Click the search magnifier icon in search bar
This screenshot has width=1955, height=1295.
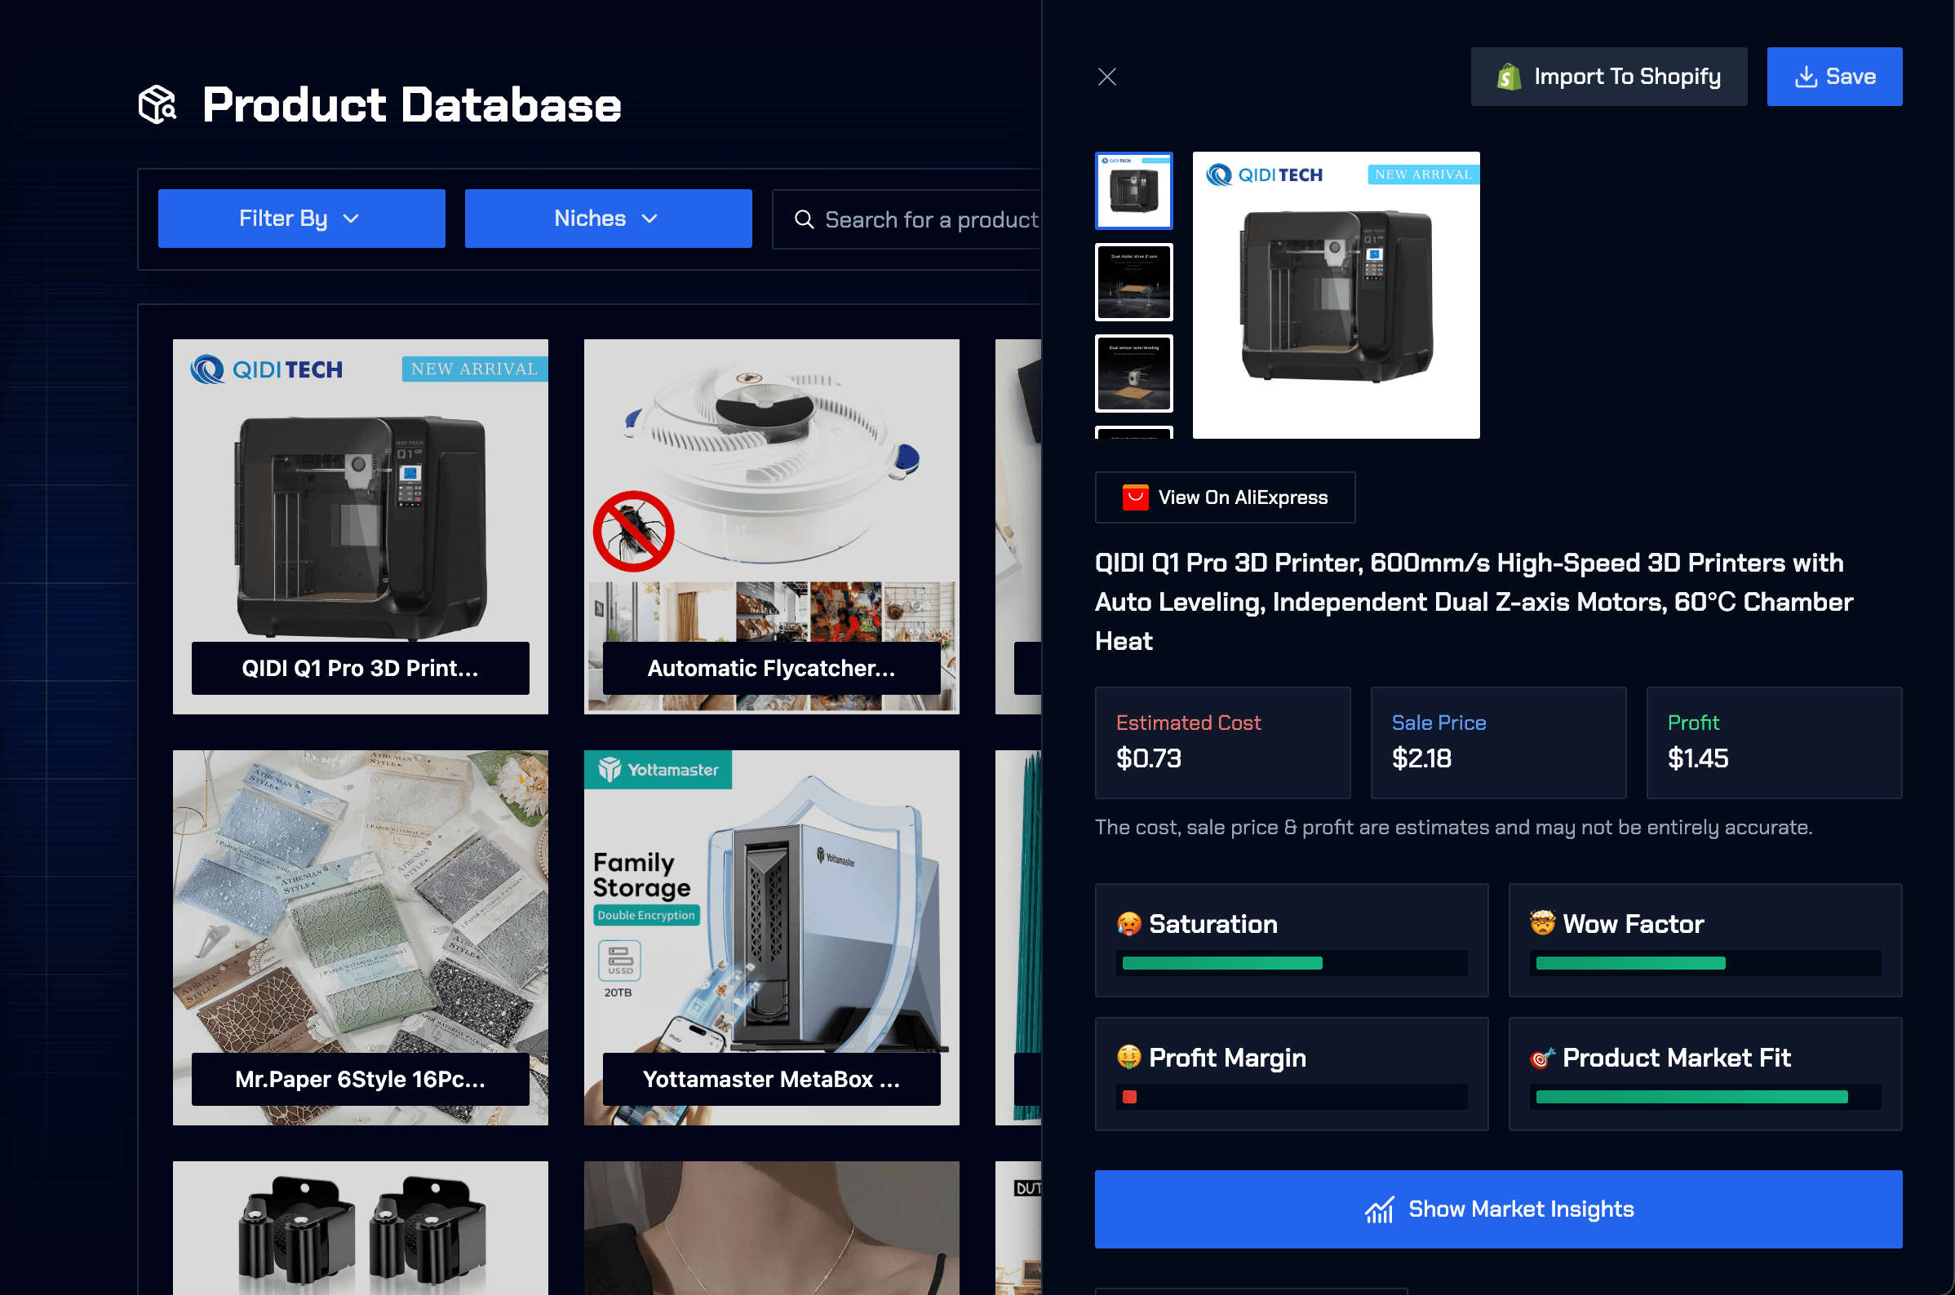804,219
